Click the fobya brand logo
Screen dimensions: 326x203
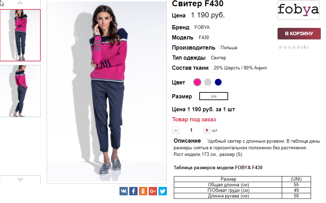pyautogui.click(x=298, y=10)
